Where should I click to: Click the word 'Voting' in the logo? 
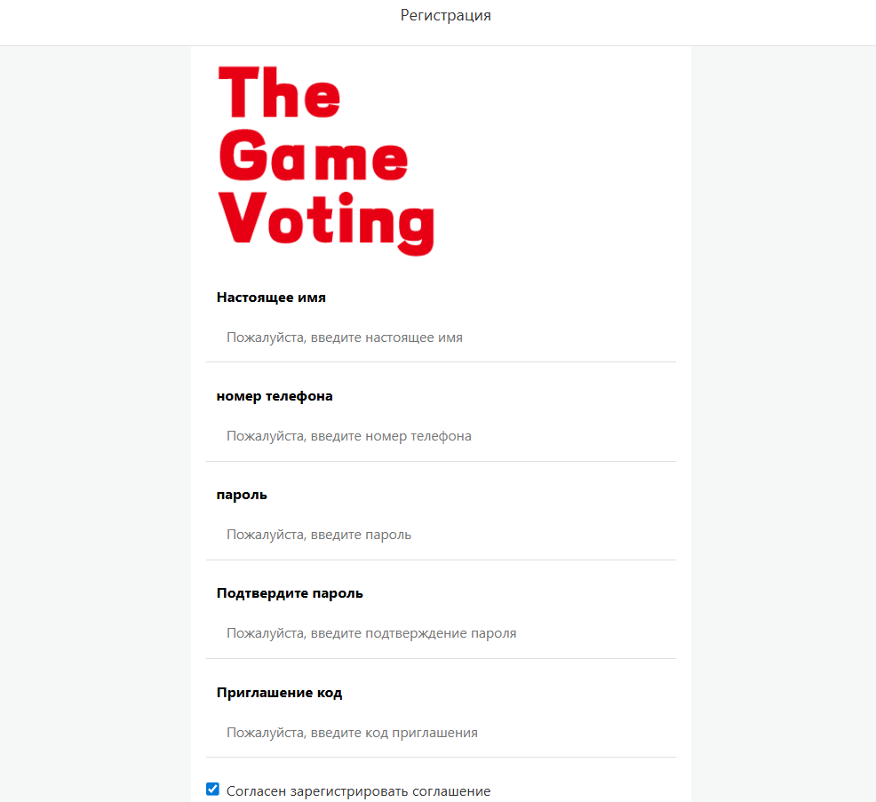coord(327,218)
